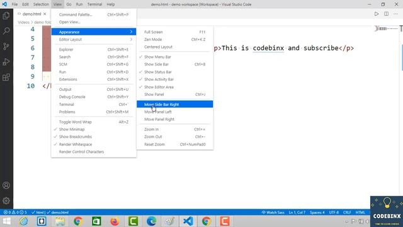Open the editor More Actions ellipsis
The width and height of the screenshot is (403, 227).
point(395,14)
